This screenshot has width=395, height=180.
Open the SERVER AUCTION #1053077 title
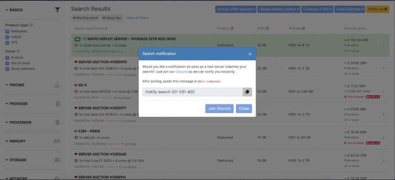point(102,108)
